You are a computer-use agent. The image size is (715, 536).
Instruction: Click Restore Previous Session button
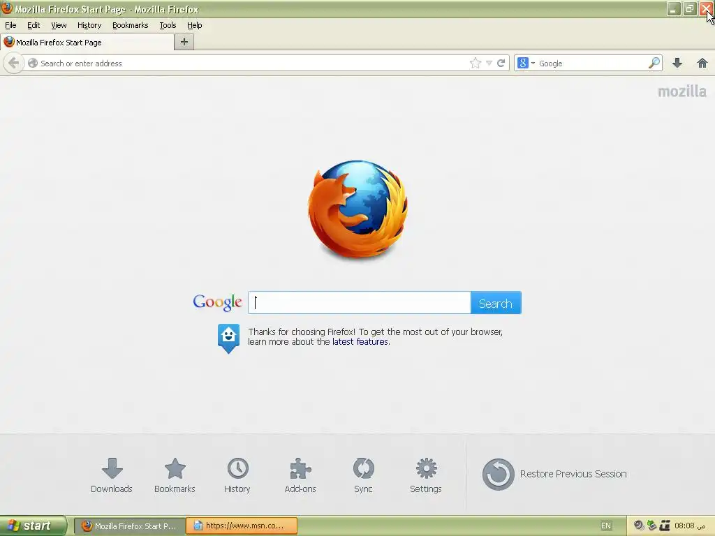[x=554, y=474]
